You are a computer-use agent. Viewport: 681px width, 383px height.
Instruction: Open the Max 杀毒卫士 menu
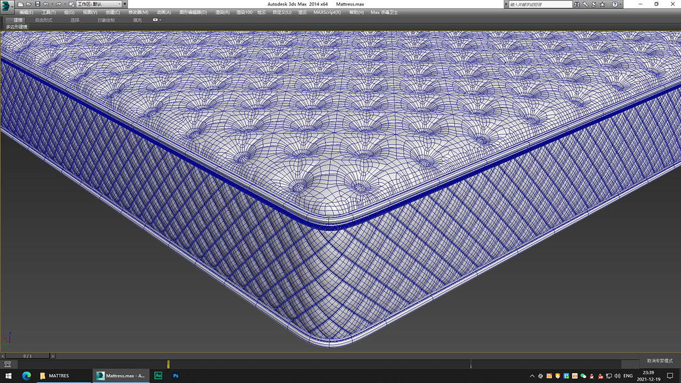[384, 12]
